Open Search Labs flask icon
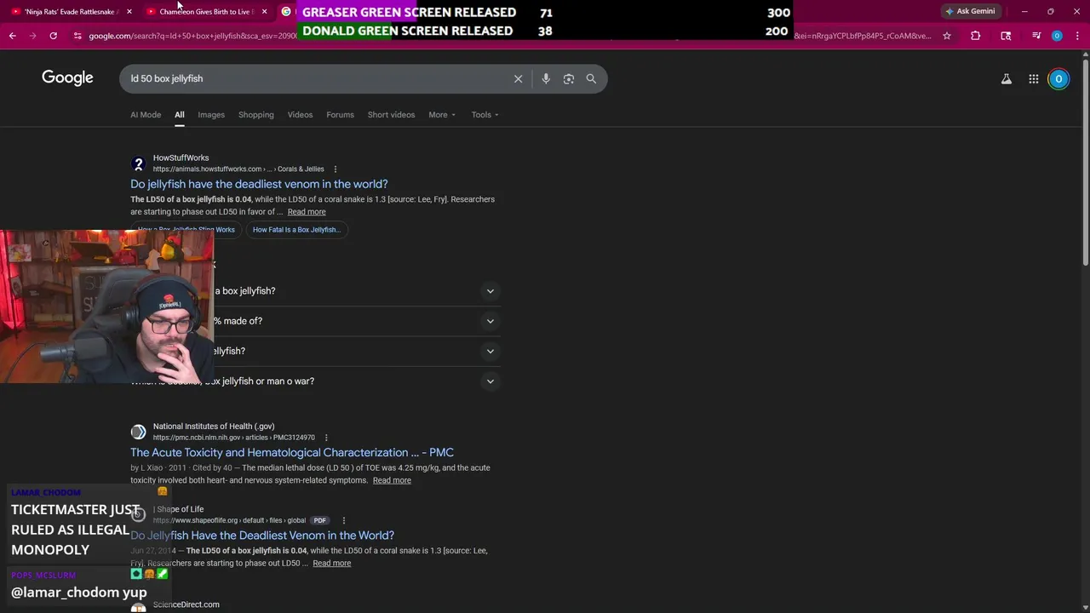Viewport: 1090px width, 613px height. [x=1006, y=78]
